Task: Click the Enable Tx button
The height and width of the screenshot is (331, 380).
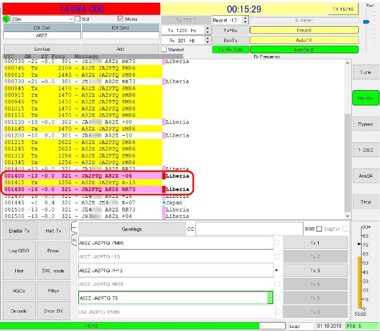Action: pyautogui.click(x=20, y=231)
